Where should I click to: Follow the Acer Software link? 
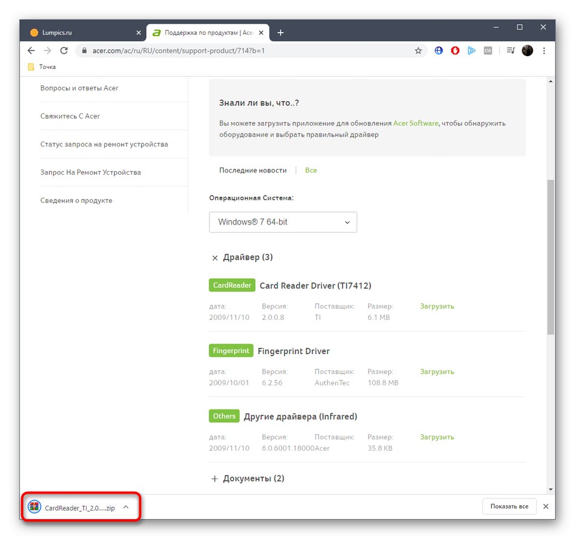click(x=415, y=123)
